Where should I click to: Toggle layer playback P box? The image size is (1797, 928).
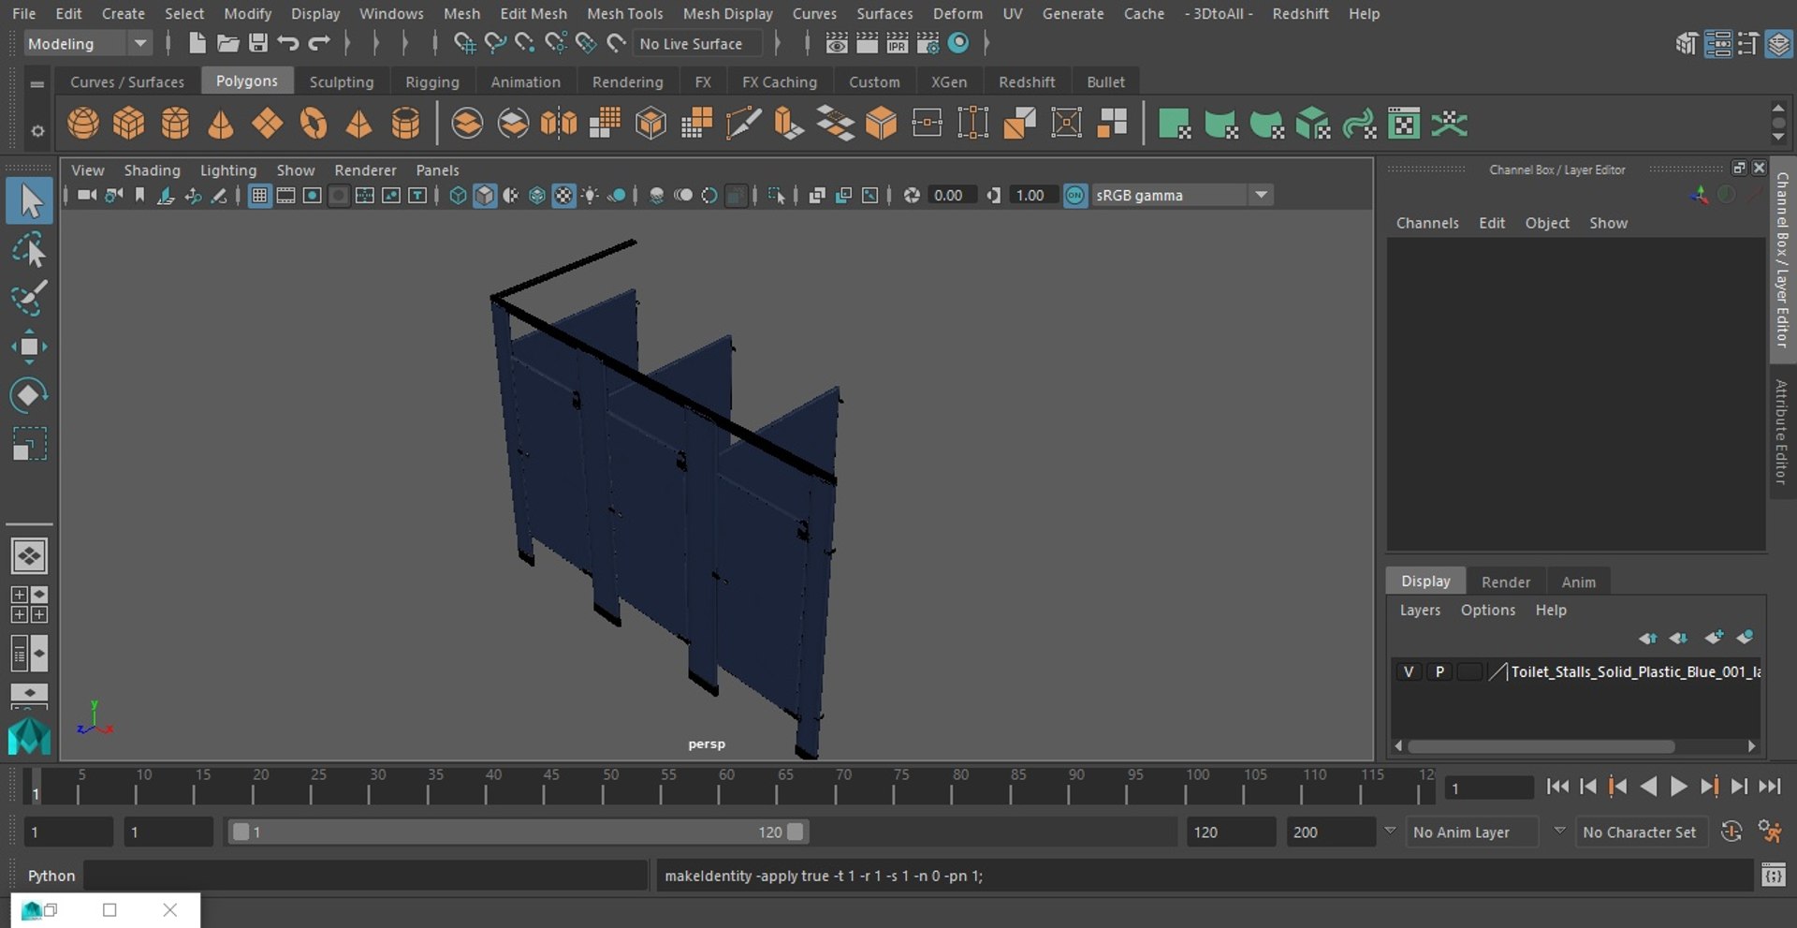click(x=1439, y=671)
